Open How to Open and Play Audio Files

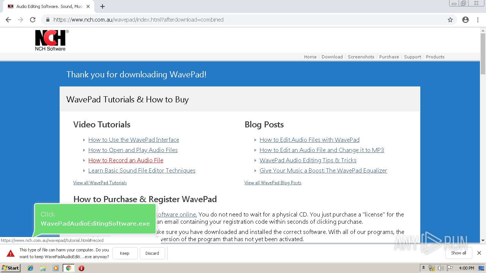tap(133, 150)
